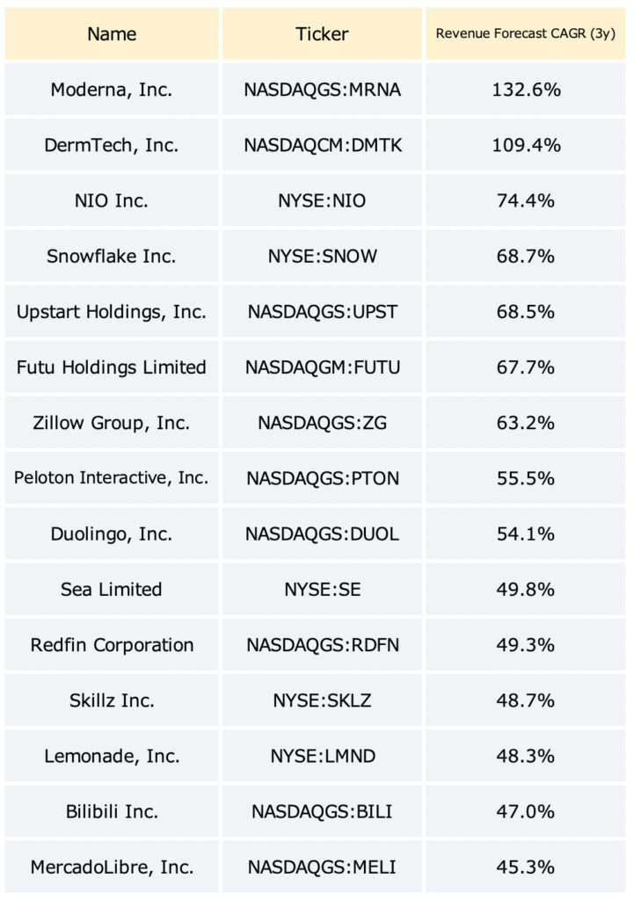Click the Moderna, Inc. name cell
The width and height of the screenshot is (633, 900).
(x=112, y=90)
